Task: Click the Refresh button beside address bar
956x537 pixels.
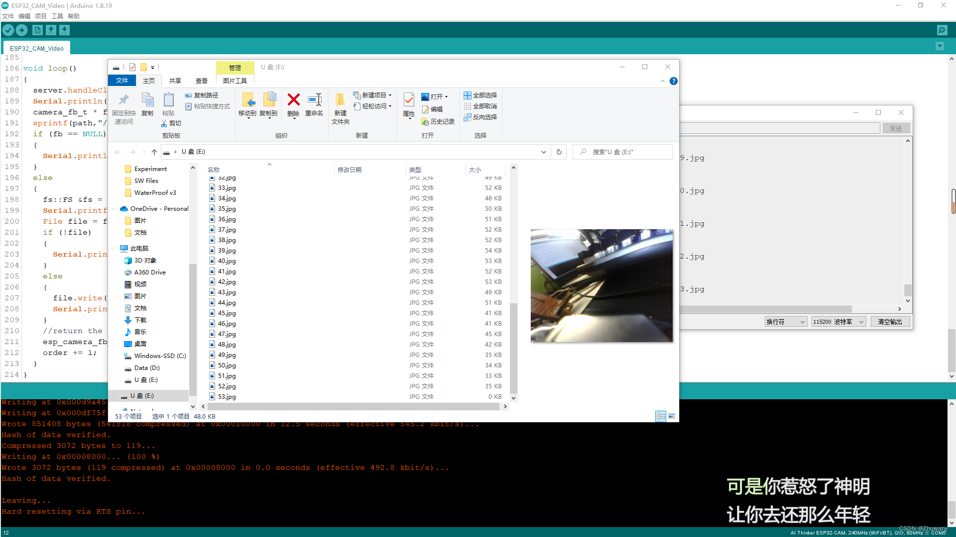Action: [559, 152]
